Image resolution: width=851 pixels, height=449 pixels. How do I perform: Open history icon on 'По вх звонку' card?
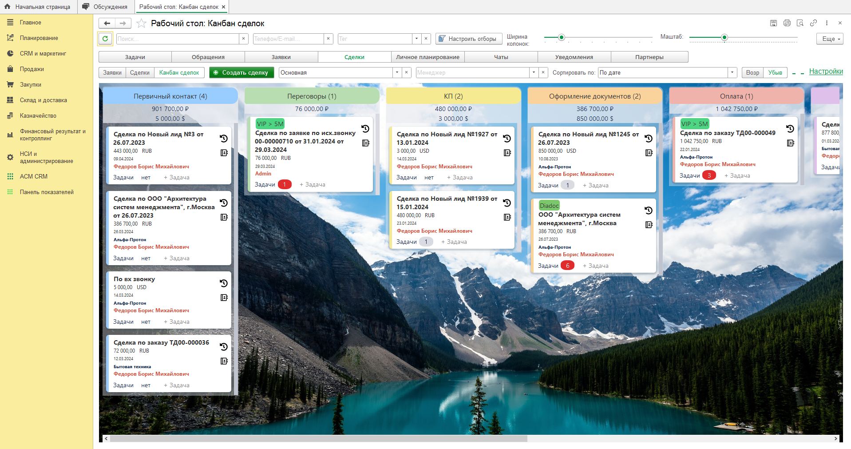tap(224, 283)
